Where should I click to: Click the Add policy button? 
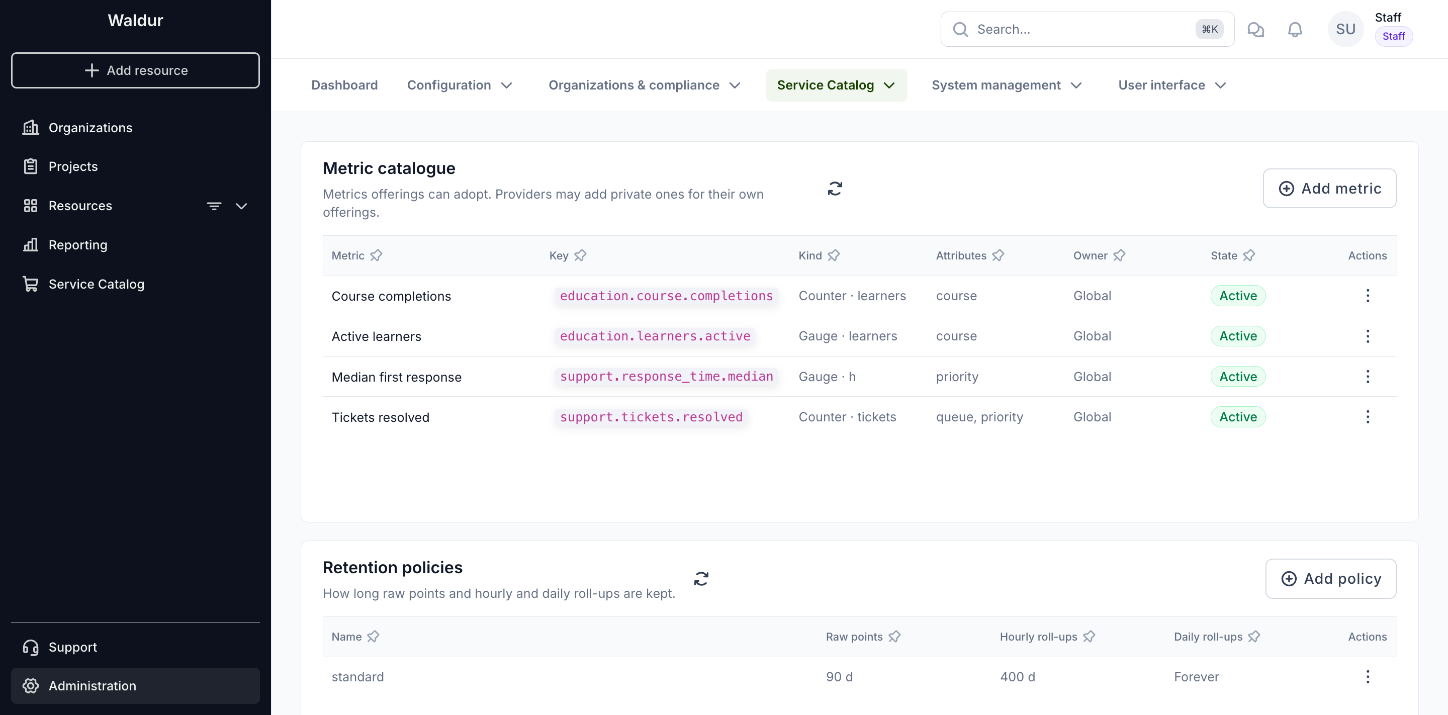pyautogui.click(x=1330, y=578)
